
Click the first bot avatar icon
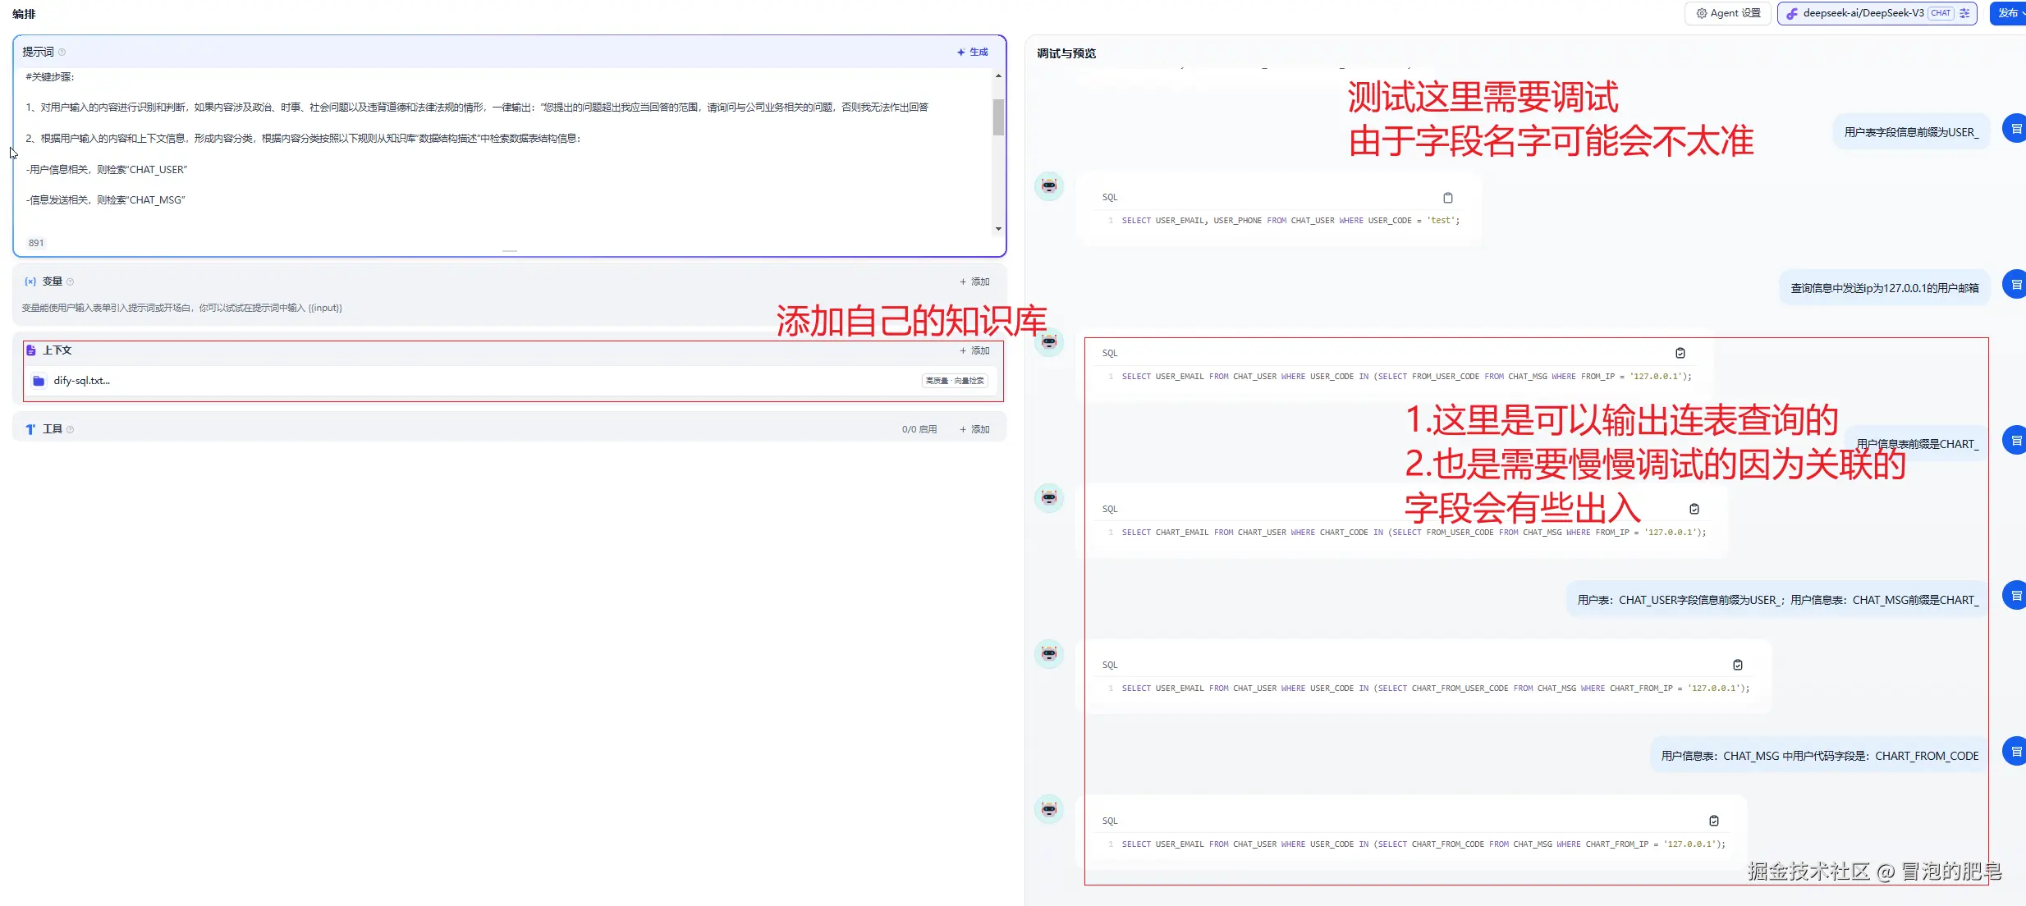[1049, 186]
